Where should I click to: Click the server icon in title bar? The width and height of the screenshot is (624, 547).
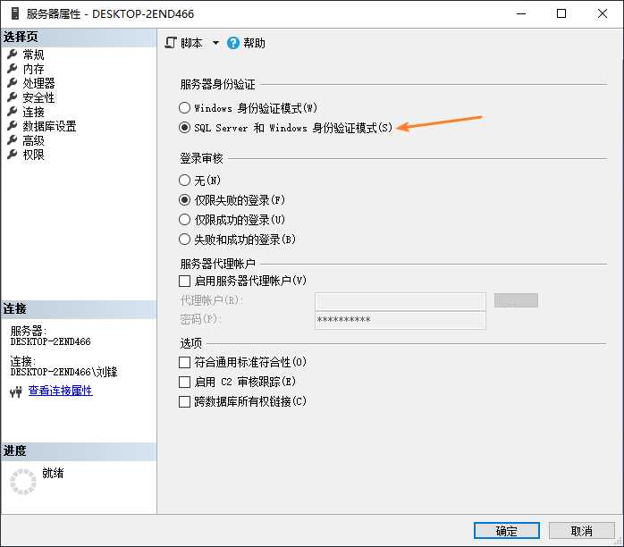pos(15,13)
